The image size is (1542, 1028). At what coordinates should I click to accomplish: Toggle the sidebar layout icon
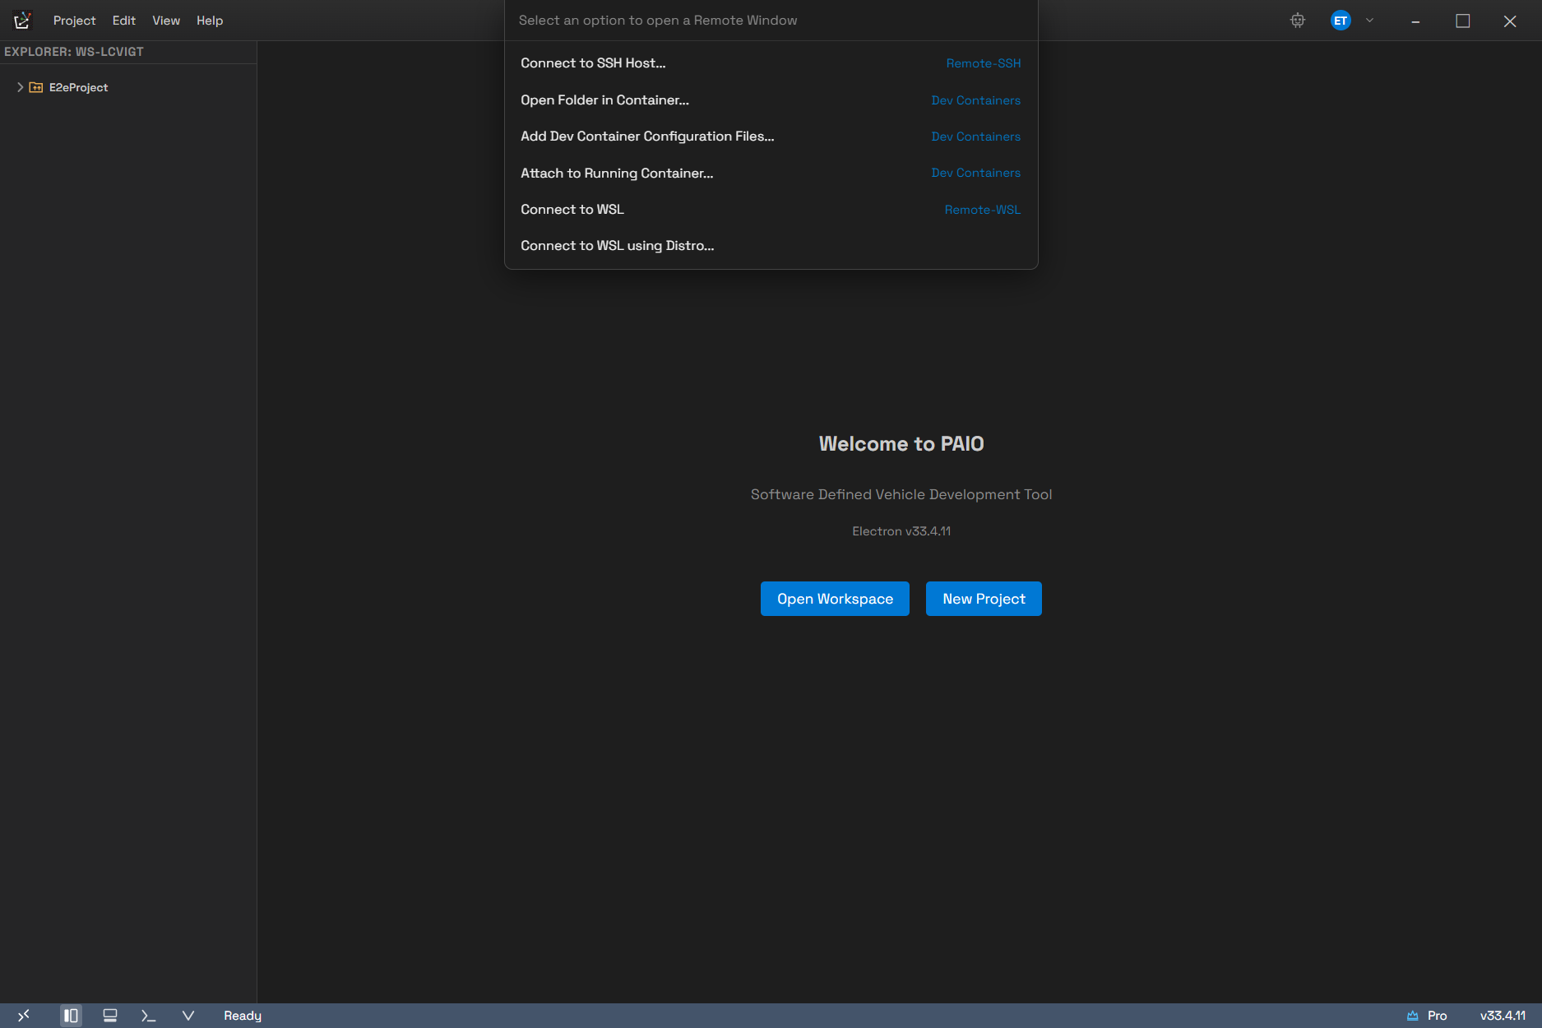click(x=71, y=1016)
